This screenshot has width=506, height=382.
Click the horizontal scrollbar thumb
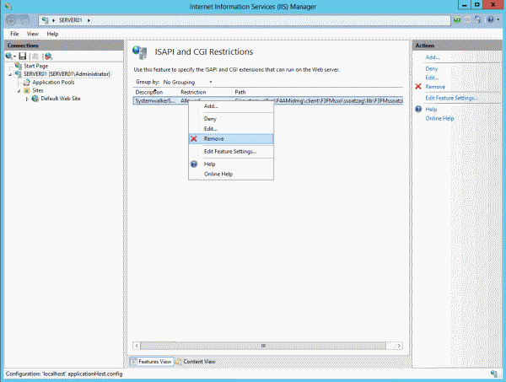(263, 346)
